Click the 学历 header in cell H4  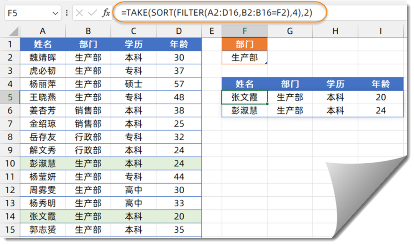pos(335,84)
